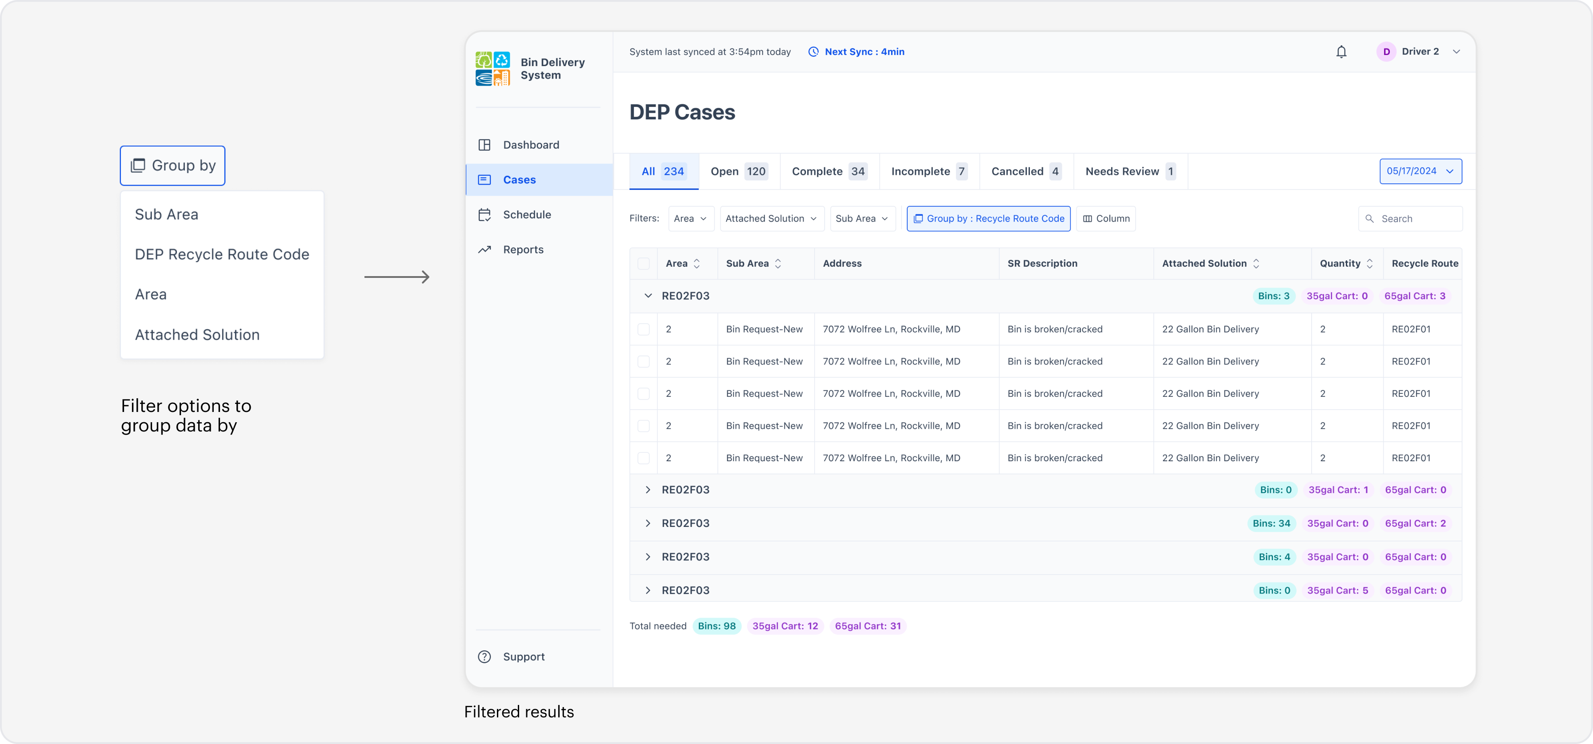Image resolution: width=1593 pixels, height=744 pixels.
Task: Toggle the select-all header checkbox
Action: (x=643, y=264)
